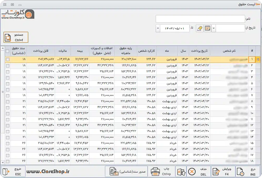Focus the نام name search field

coord(200,19)
